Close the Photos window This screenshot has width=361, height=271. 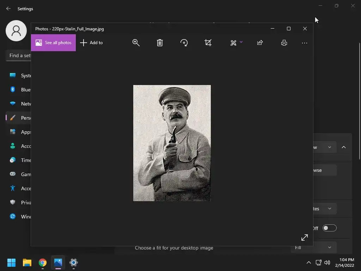click(305, 29)
